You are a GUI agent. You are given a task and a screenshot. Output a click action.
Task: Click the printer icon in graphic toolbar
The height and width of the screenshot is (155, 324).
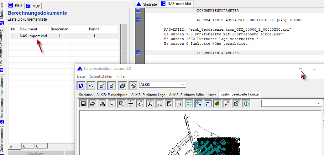[92, 104]
